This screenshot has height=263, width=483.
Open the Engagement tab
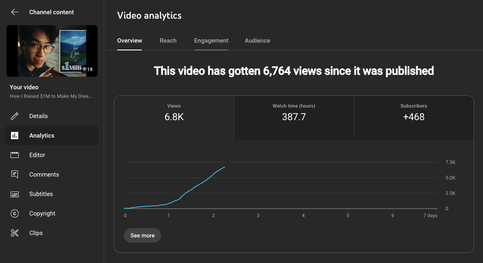coord(211,41)
